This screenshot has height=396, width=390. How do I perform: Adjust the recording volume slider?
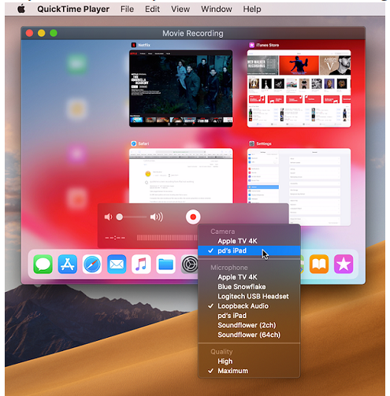pos(132,217)
